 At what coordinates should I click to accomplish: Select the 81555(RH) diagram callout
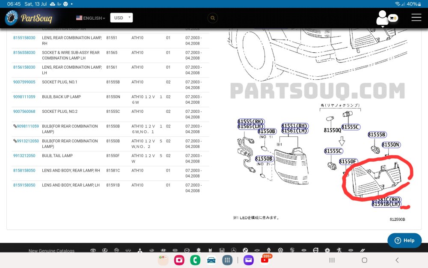251,121
